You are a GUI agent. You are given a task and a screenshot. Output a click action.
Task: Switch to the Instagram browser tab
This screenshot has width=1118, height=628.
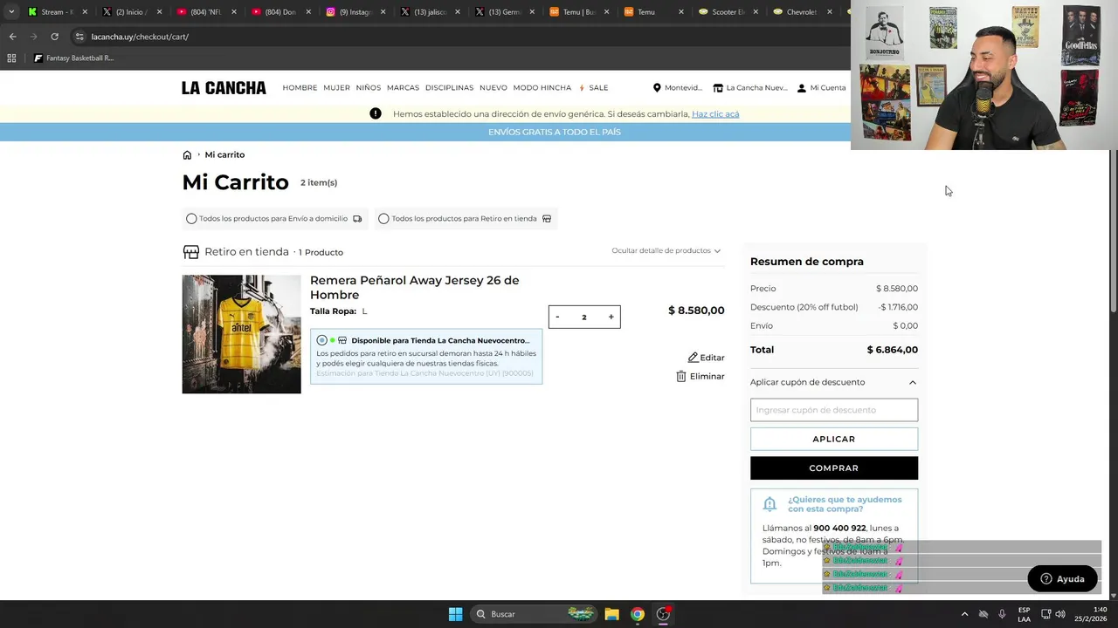tap(354, 12)
